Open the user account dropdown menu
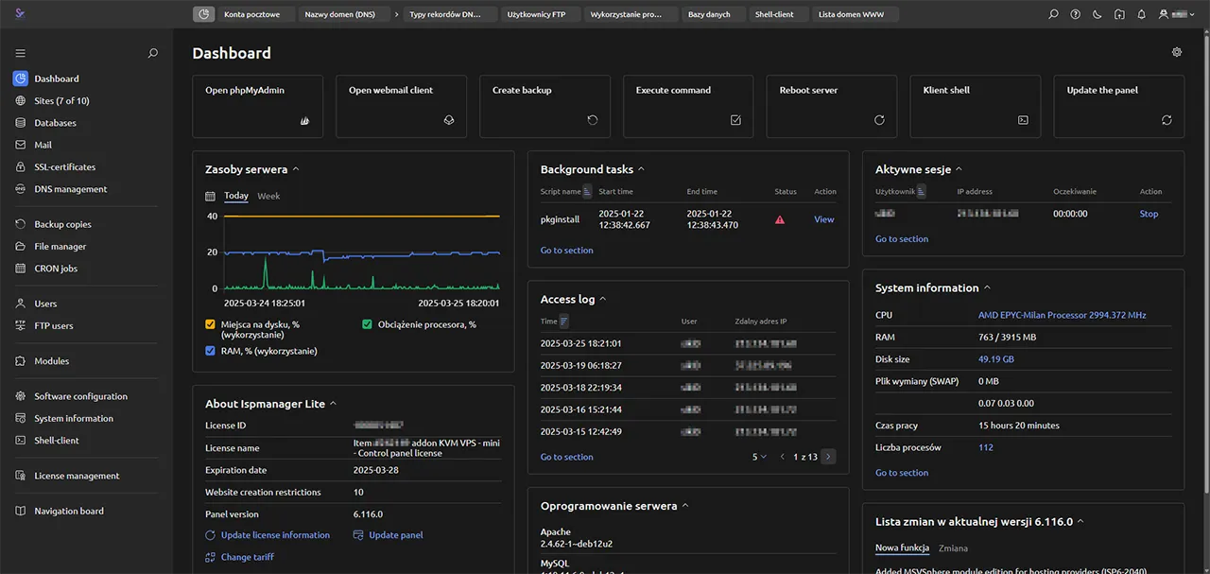Viewport: 1210px width, 574px height. click(1180, 14)
